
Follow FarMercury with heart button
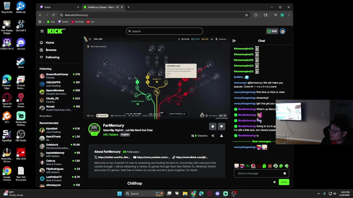coord(221,127)
